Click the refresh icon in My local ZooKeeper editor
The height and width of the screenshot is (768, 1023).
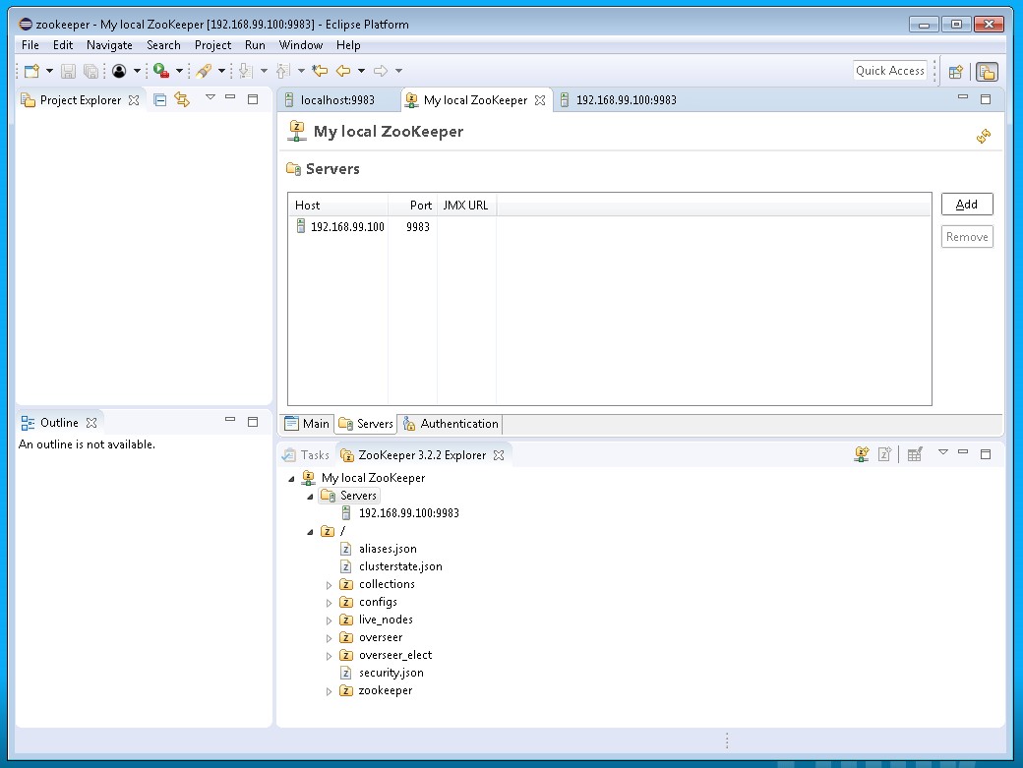click(983, 137)
